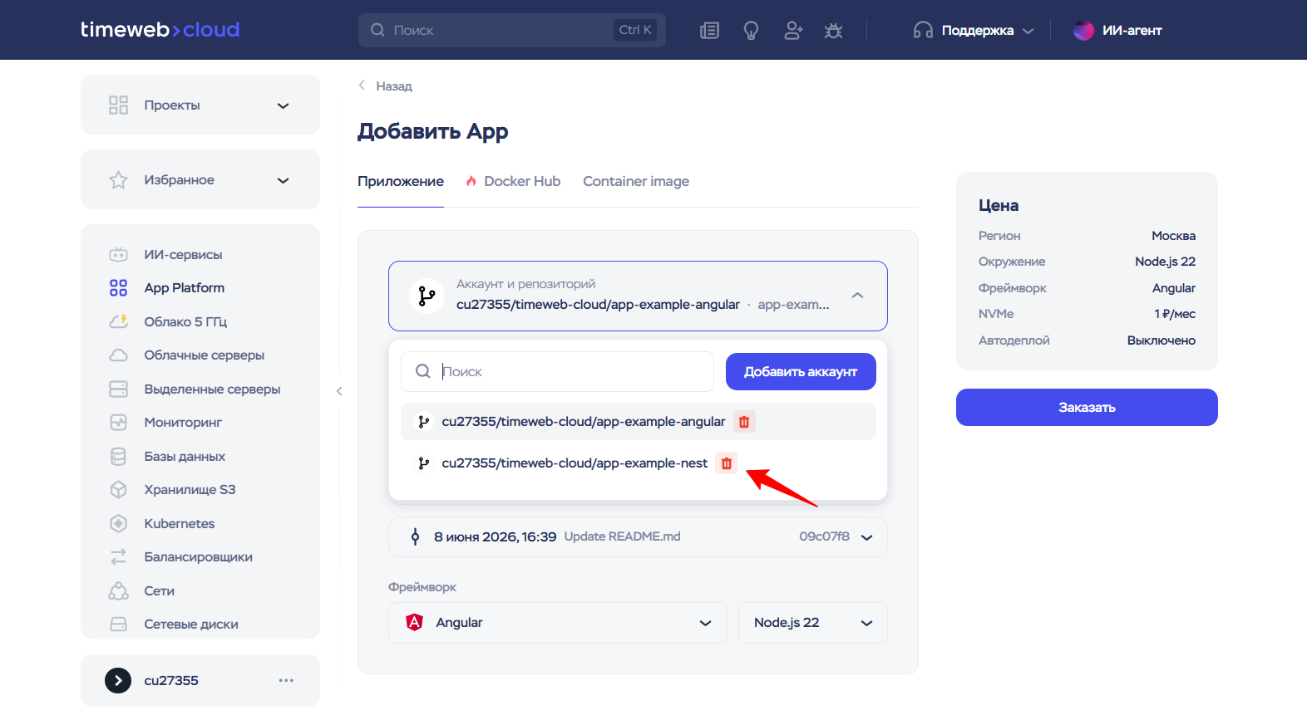Viewport: 1307px width, 715px height.
Task: Click the Выделенные серверы rack icon
Action: click(119, 389)
